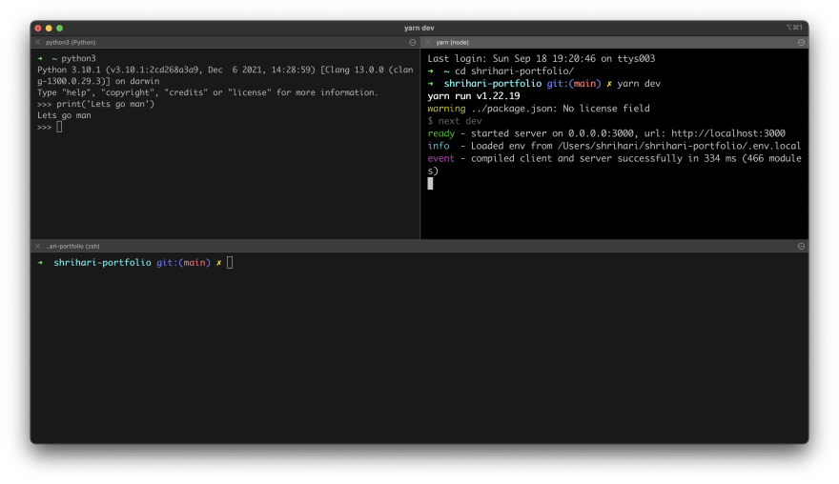This screenshot has width=839, height=484.
Task: Select the ari-portfolio (zsh) pane title
Action: [x=72, y=246]
